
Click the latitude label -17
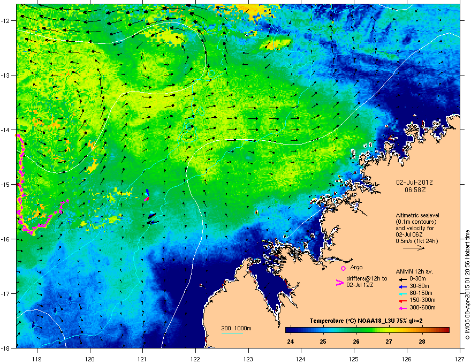[x=6, y=293]
